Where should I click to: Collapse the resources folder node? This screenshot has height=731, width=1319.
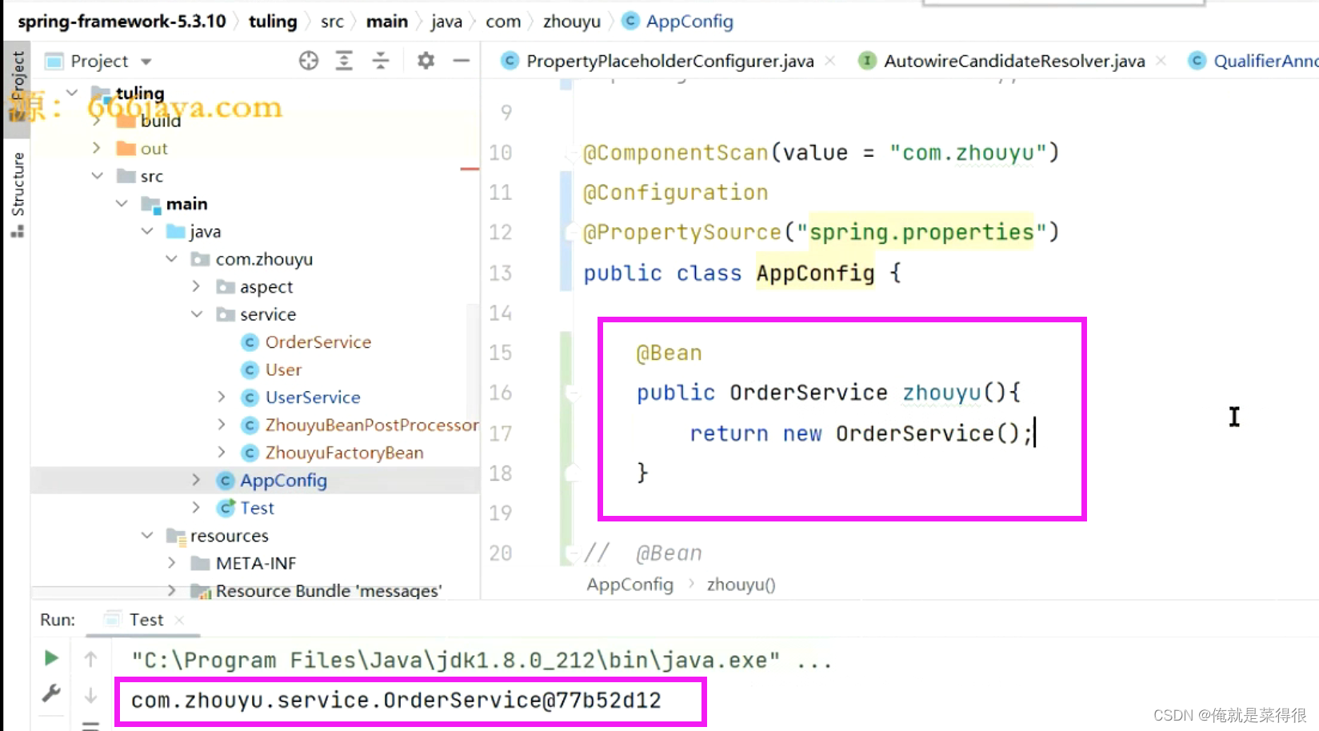[146, 535]
